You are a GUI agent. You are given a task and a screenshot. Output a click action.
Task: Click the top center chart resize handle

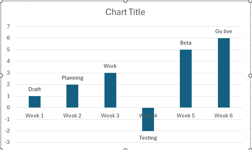coord(125,1)
